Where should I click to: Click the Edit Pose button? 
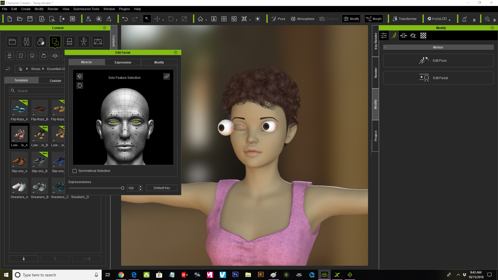[x=438, y=61]
